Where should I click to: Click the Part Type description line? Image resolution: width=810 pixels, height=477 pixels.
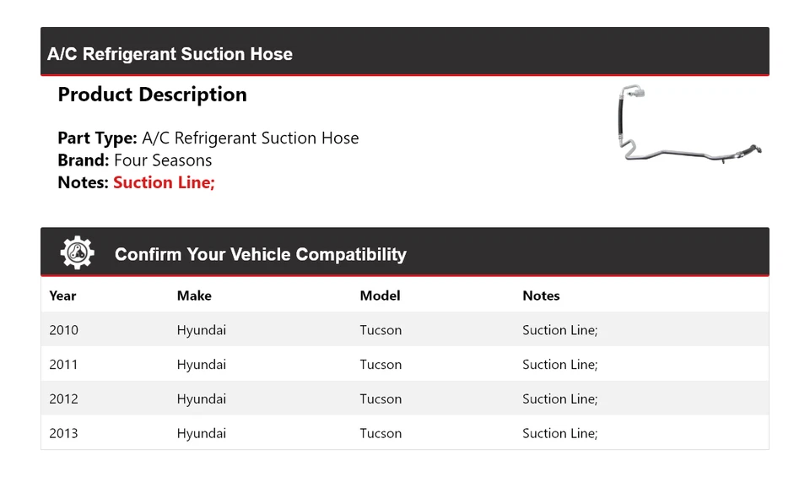(x=208, y=138)
